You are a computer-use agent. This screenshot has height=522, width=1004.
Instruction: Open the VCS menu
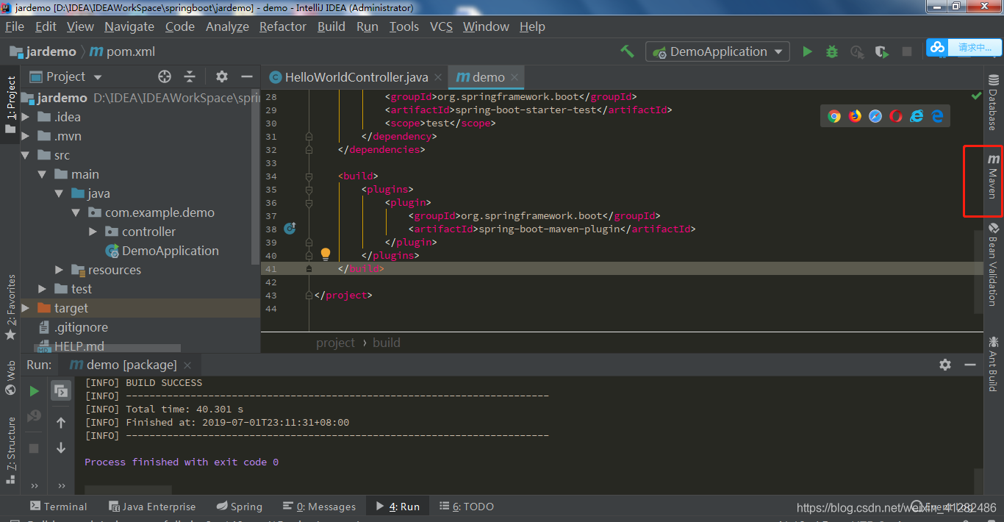point(441,26)
